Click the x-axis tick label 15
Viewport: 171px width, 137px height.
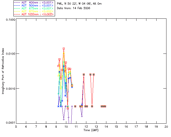click(x=116, y=127)
